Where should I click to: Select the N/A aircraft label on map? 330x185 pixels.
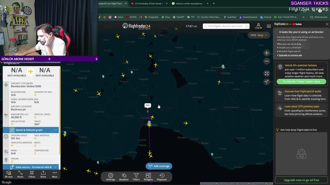tap(148, 105)
